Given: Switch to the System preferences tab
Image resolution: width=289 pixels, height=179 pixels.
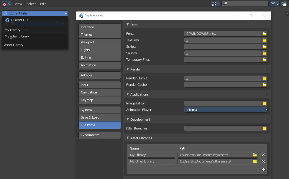Looking at the screenshot, I should (100, 110).
